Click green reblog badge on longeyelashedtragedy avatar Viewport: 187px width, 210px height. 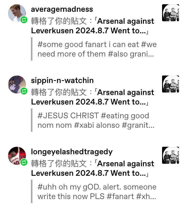[x=24, y=162]
